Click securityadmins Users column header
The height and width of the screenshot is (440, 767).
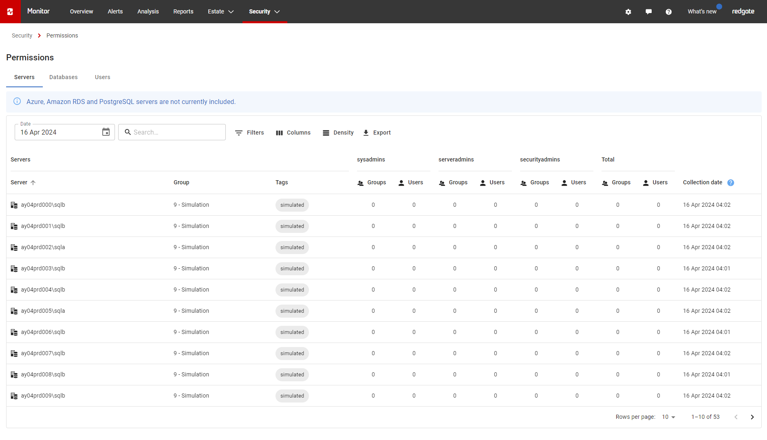[x=574, y=183]
